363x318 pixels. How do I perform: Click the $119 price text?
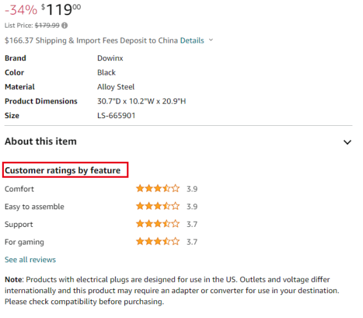(61, 10)
